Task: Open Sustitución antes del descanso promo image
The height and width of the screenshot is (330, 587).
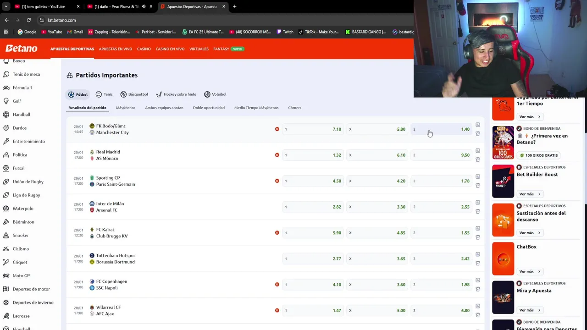Action: pyautogui.click(x=503, y=220)
